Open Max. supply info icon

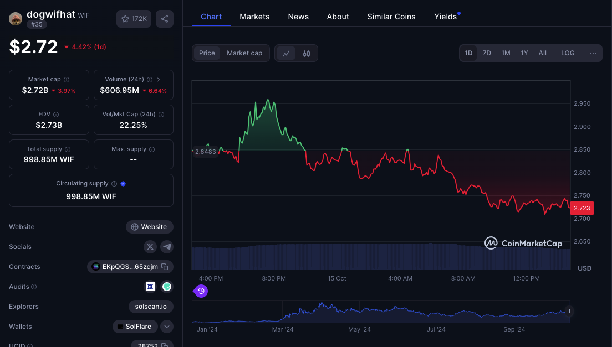pos(152,149)
